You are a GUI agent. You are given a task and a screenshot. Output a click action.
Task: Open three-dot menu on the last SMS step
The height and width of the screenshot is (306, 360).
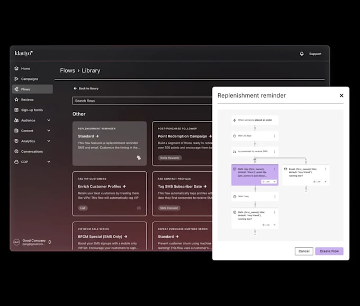coord(275,212)
